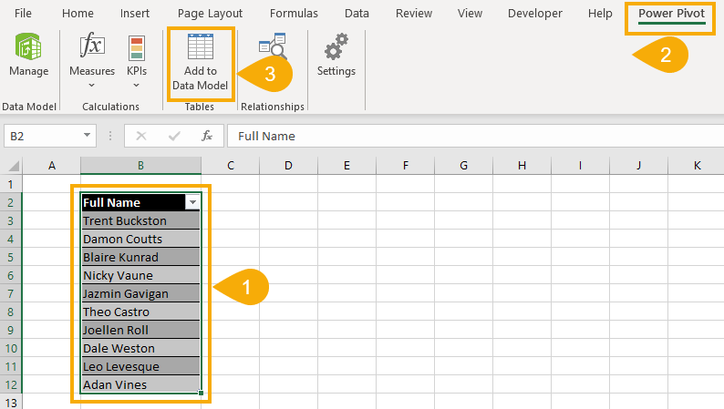The width and height of the screenshot is (724, 409).
Task: Select column J header
Action: click(x=638, y=166)
